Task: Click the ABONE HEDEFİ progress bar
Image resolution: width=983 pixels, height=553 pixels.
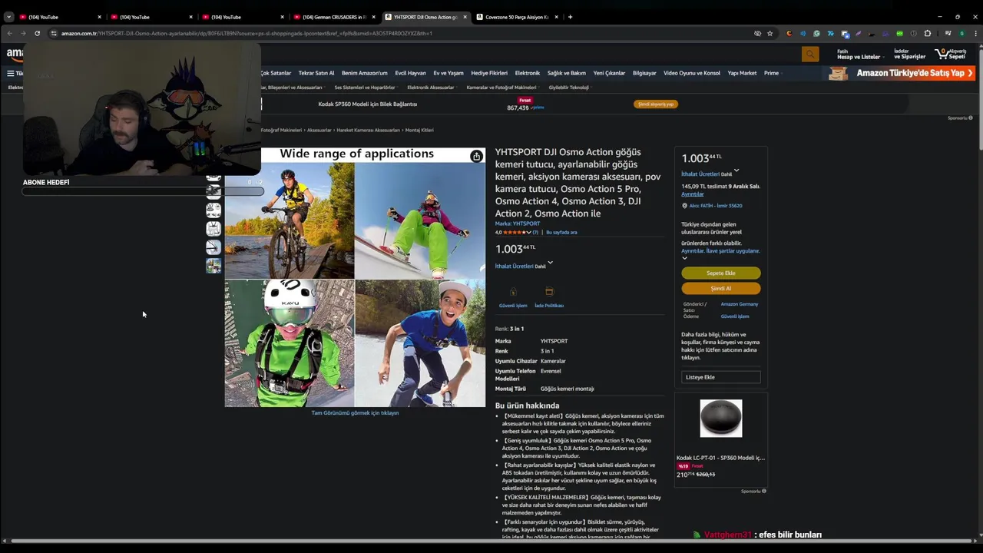Action: tap(143, 191)
